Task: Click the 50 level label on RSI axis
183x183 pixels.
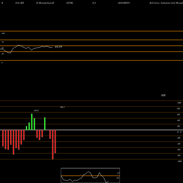Action: [x=3, y=48]
